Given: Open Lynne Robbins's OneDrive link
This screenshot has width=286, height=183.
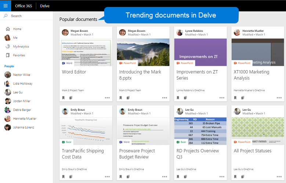Looking at the screenshot, I should pos(191,90).
